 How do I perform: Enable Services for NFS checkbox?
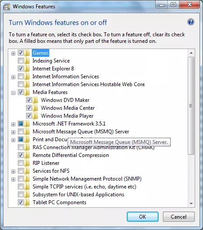[20, 171]
